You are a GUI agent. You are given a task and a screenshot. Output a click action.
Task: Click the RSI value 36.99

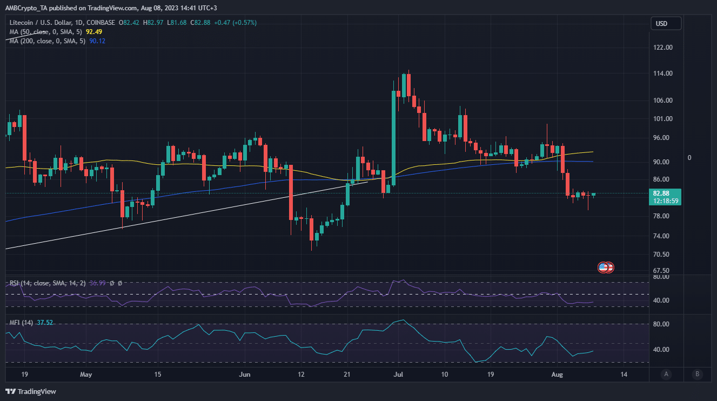coord(97,283)
